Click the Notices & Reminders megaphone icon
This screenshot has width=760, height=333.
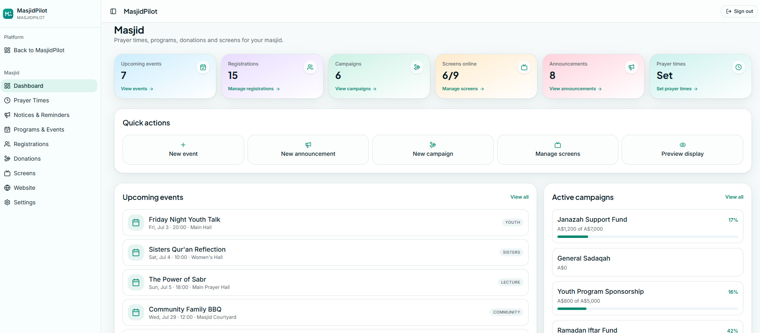pyautogui.click(x=7, y=115)
